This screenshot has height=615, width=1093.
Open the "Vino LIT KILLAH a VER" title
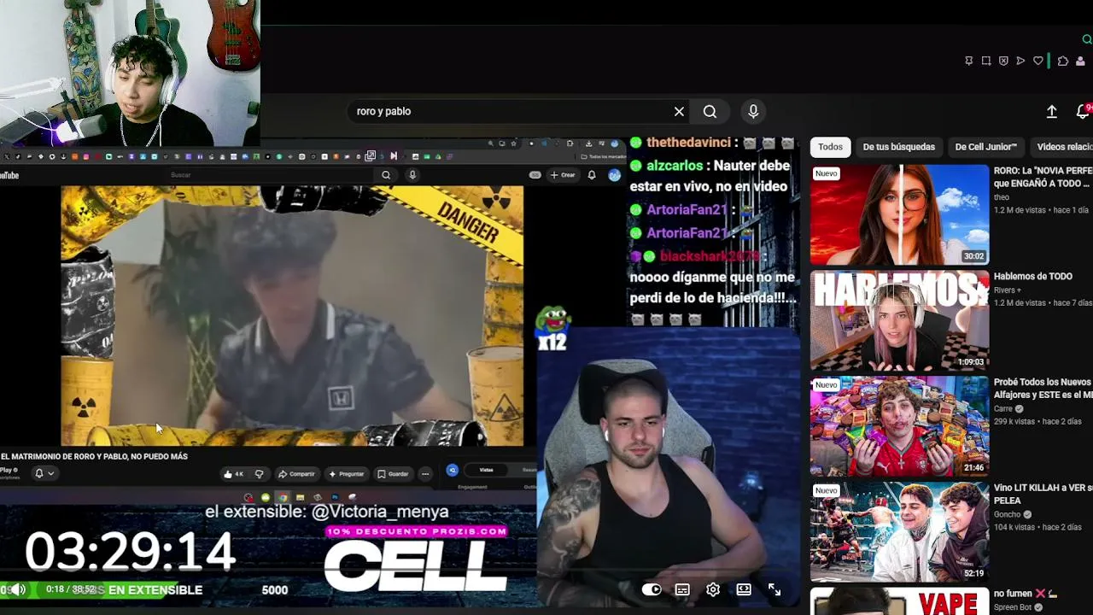pyautogui.click(x=1043, y=495)
